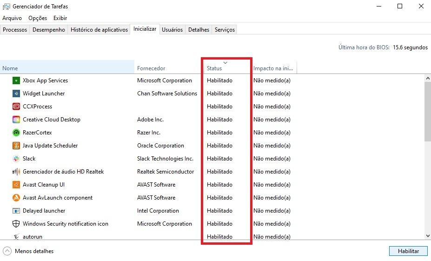Collapse view with Menos detalhes arrow
This screenshot has height=261, width=431.
[x=7, y=251]
